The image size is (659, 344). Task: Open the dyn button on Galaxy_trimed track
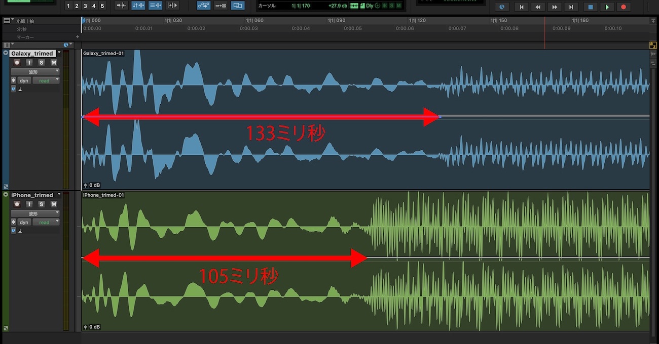[x=24, y=80]
